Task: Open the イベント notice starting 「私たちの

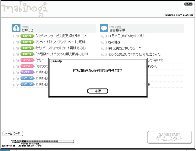Action: click(42, 66)
